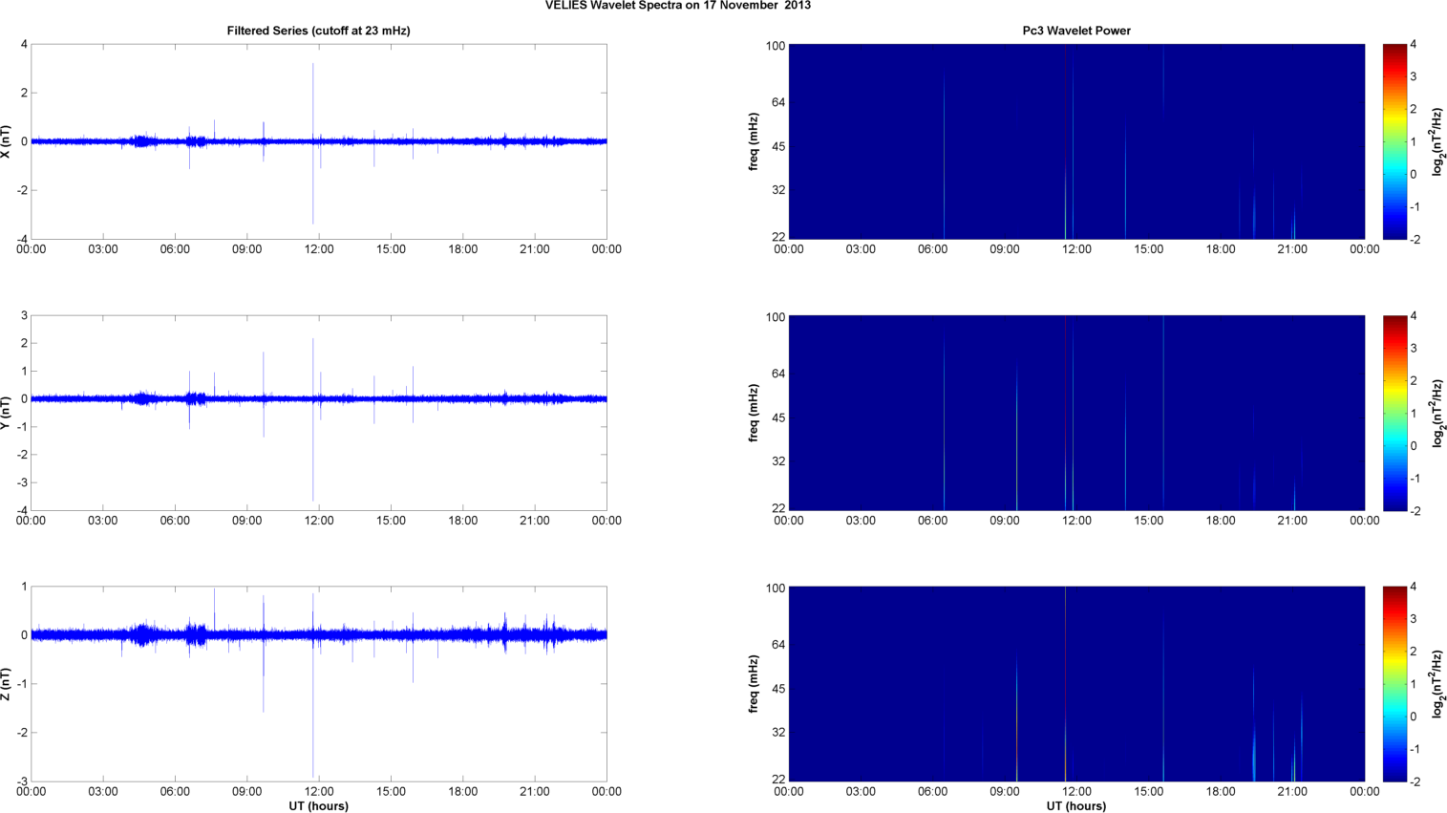Click the bright streak near 06:30 in the top wavelet plot
This screenshot has height=813, width=1447.
point(945,158)
